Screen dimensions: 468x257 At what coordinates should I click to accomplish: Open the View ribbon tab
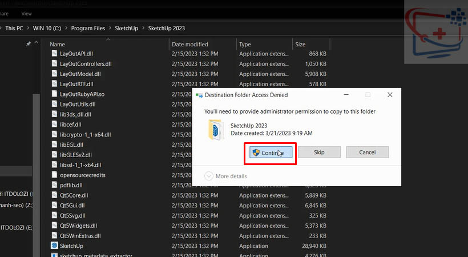26,13
